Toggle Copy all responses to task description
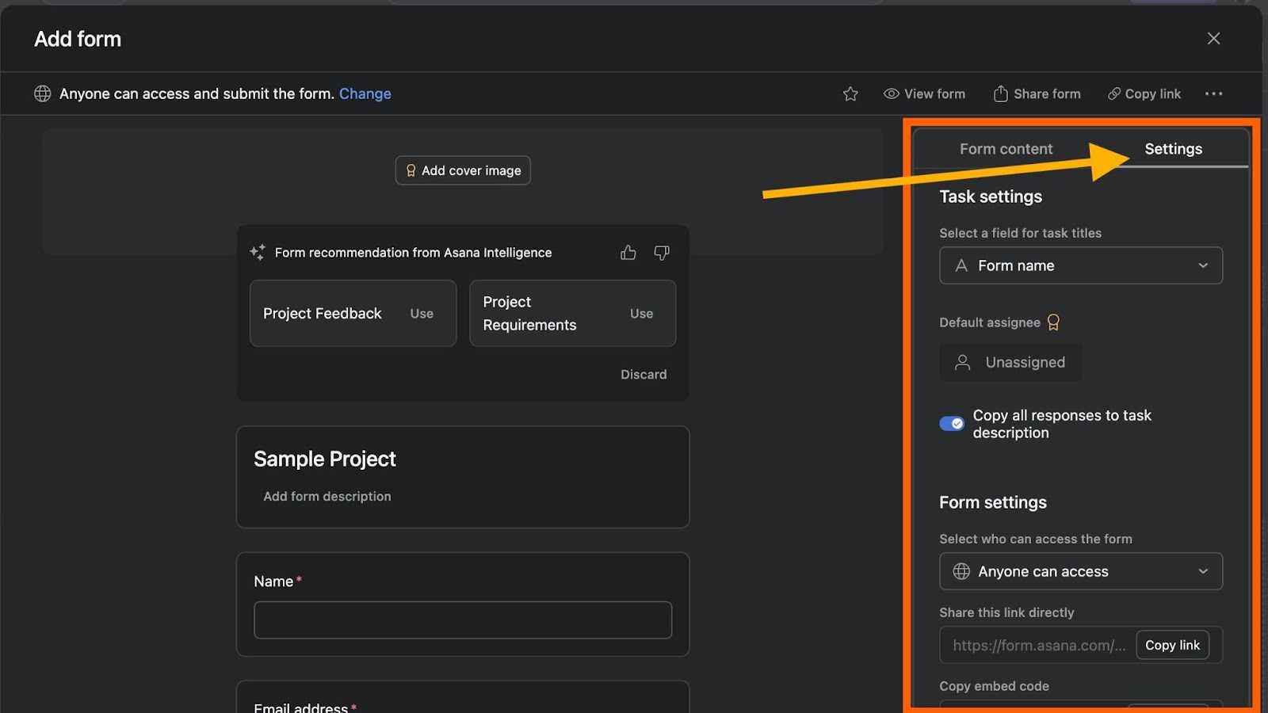1268x713 pixels. click(x=952, y=424)
